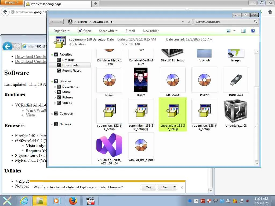Select the PicoXP disc image file

click(204, 82)
